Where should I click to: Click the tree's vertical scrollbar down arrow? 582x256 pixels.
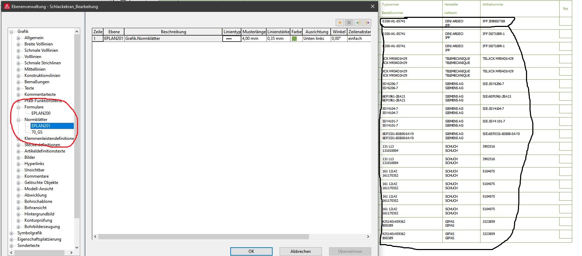point(77,247)
